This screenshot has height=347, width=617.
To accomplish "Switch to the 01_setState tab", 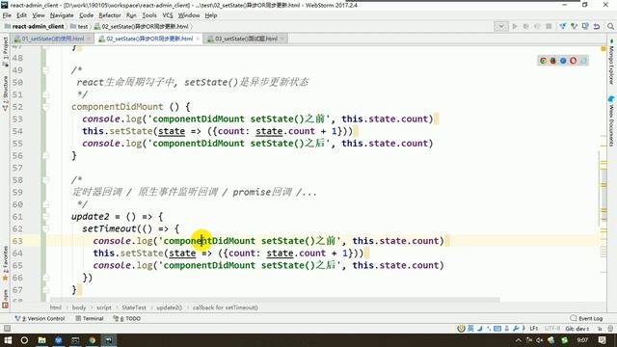I will (53, 39).
